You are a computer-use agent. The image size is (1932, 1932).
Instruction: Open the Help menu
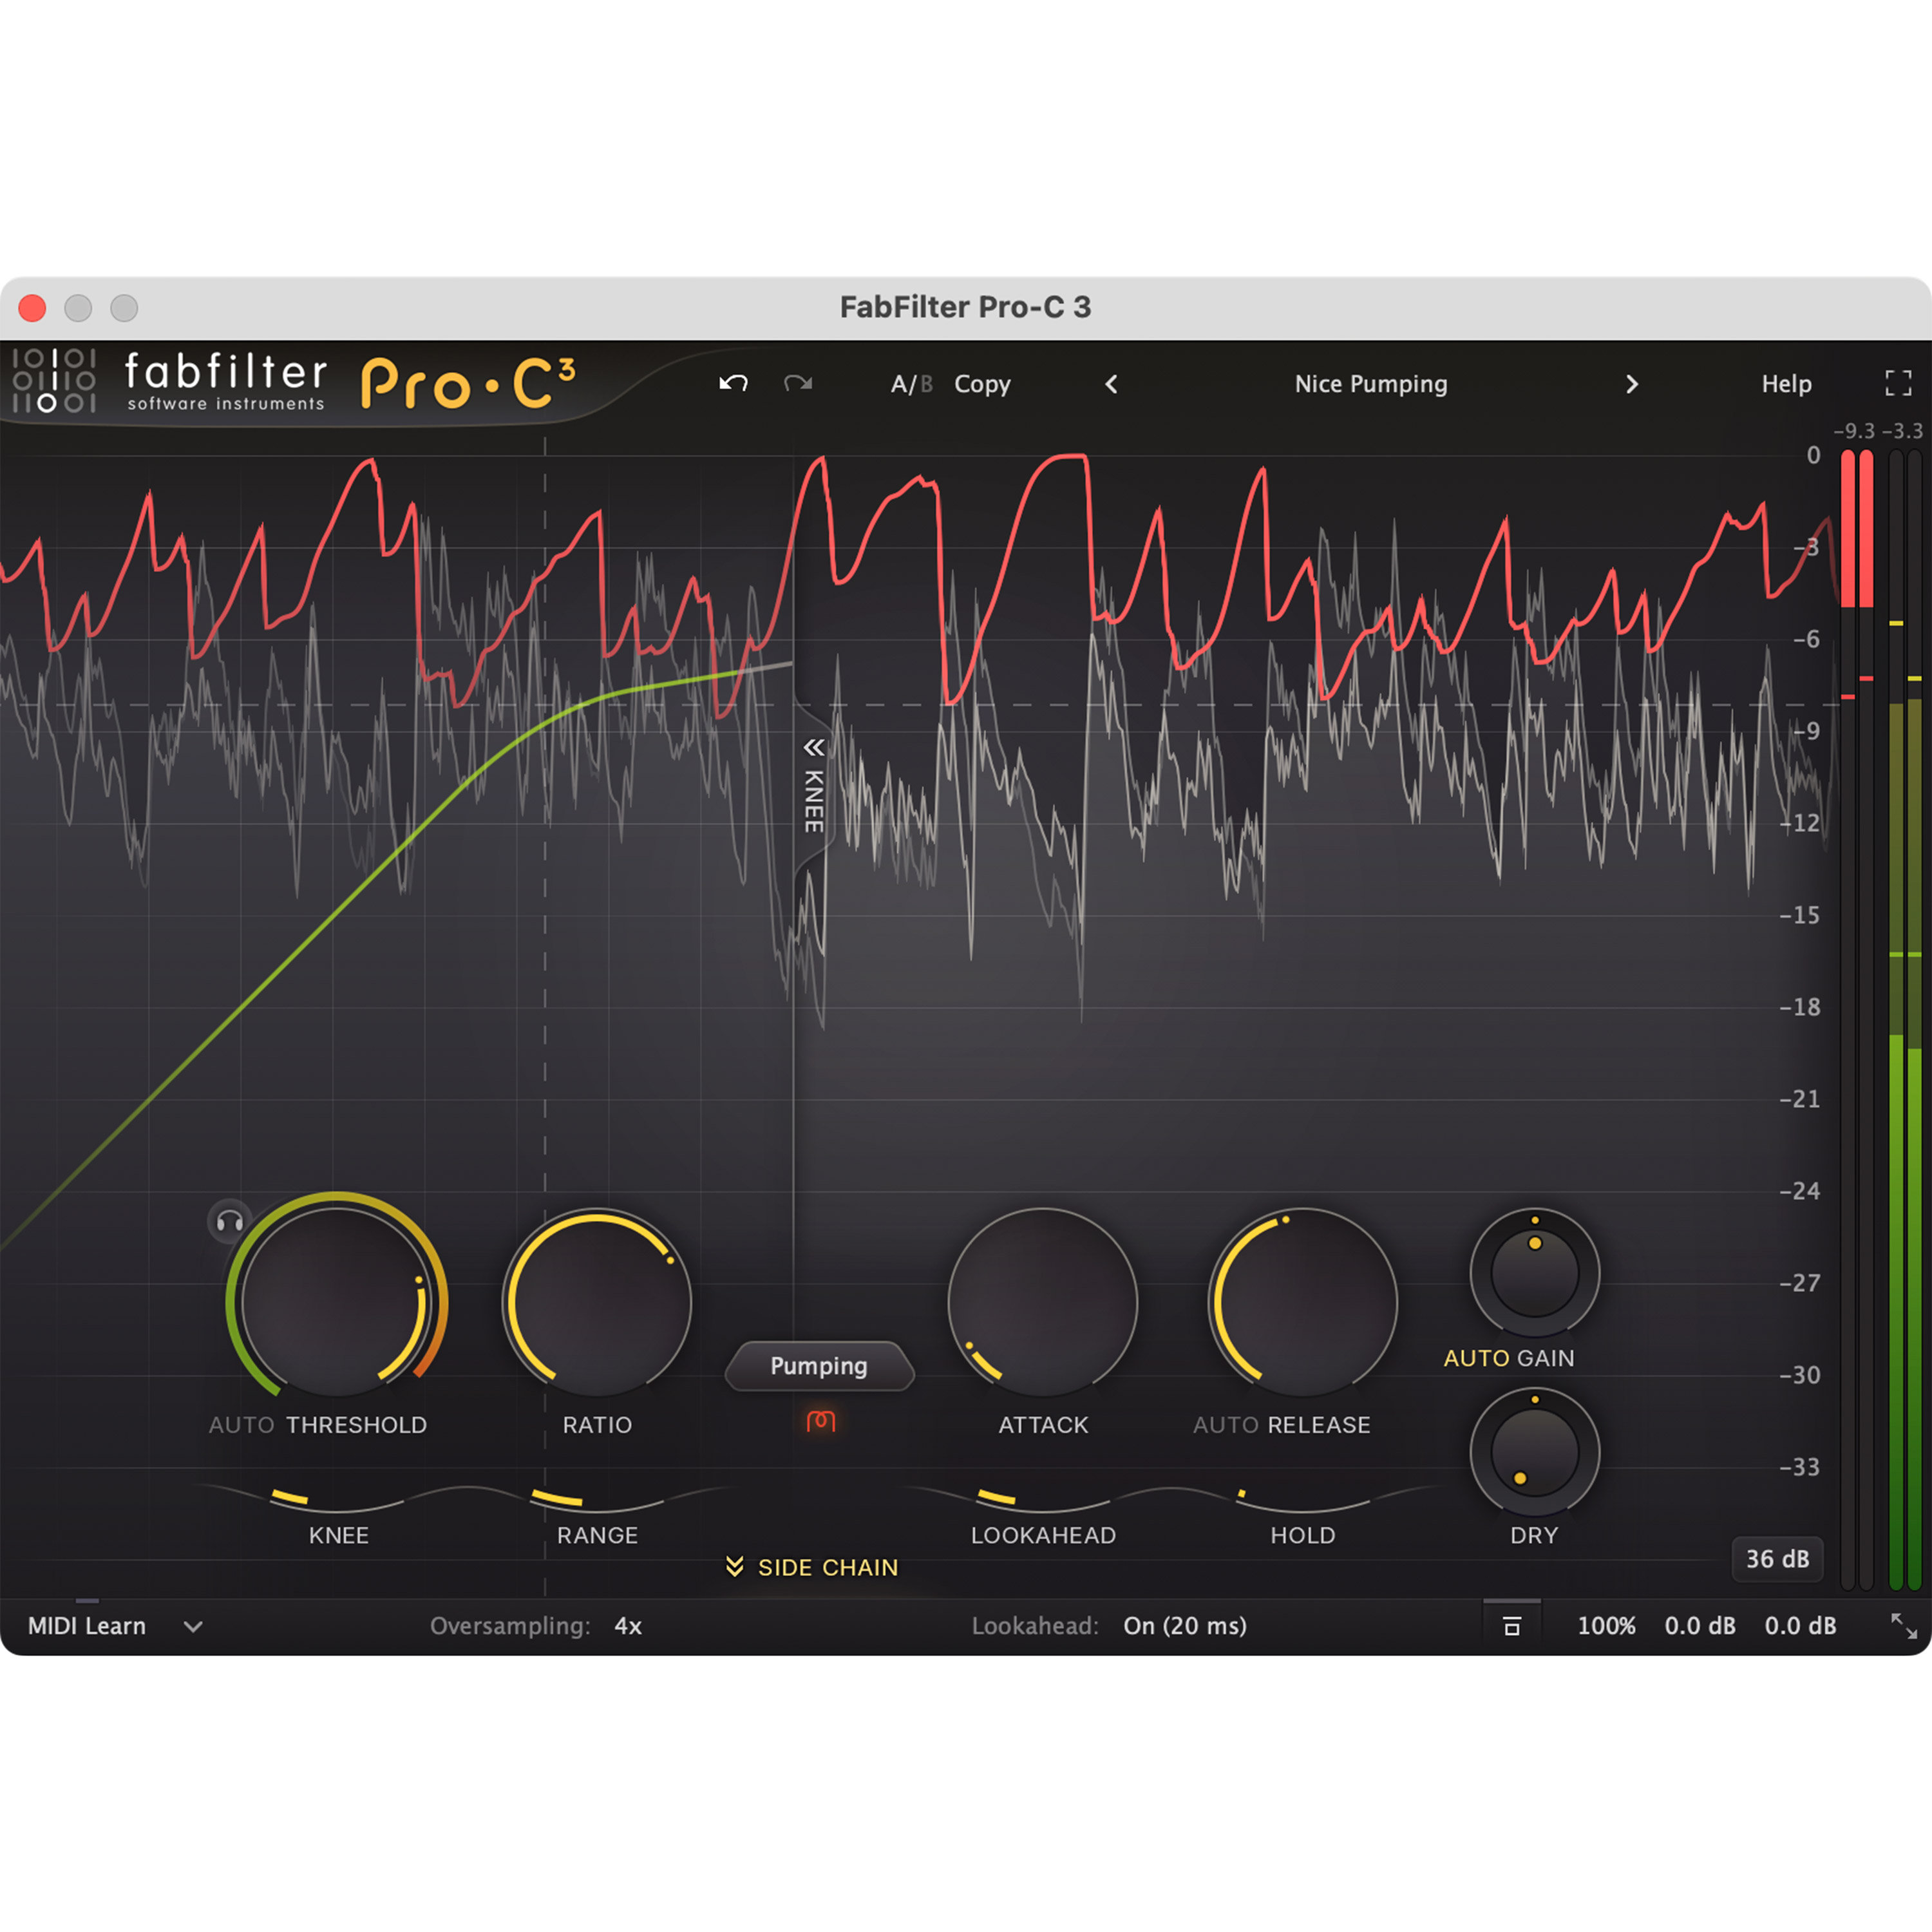[1787, 383]
